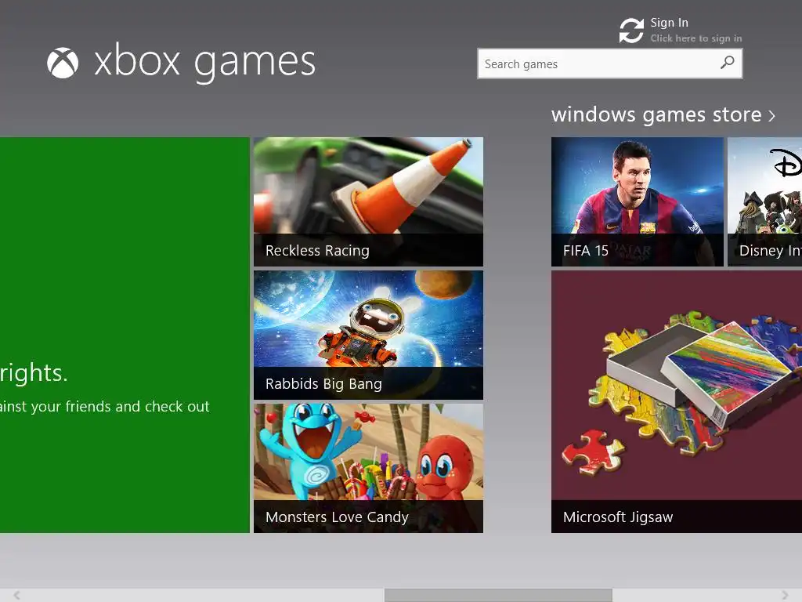This screenshot has height=602, width=802.
Task: Open the FIFA 15 tile
Action: pos(638,201)
